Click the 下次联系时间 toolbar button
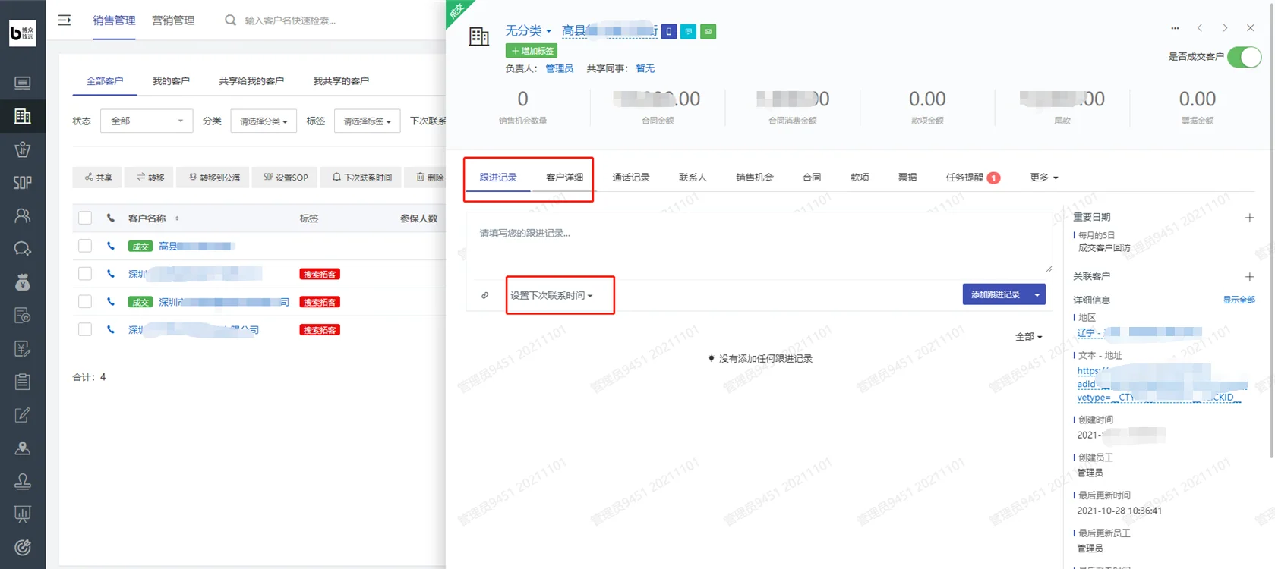 pos(362,178)
